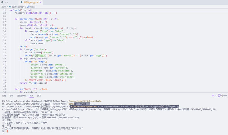Open the 端口 (Ports) panel tab
Viewport: 228px width, 135px height.
pos(39,96)
